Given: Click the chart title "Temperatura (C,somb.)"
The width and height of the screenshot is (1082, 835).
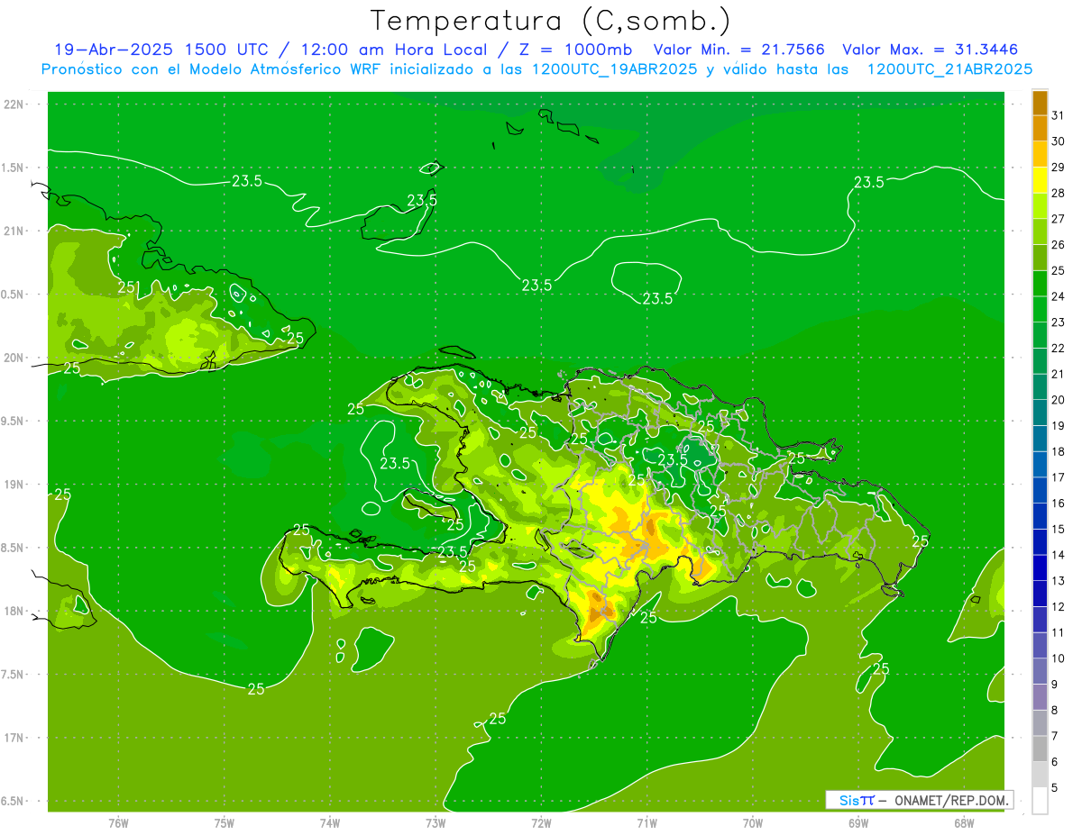Looking at the screenshot, I should (551, 21).
